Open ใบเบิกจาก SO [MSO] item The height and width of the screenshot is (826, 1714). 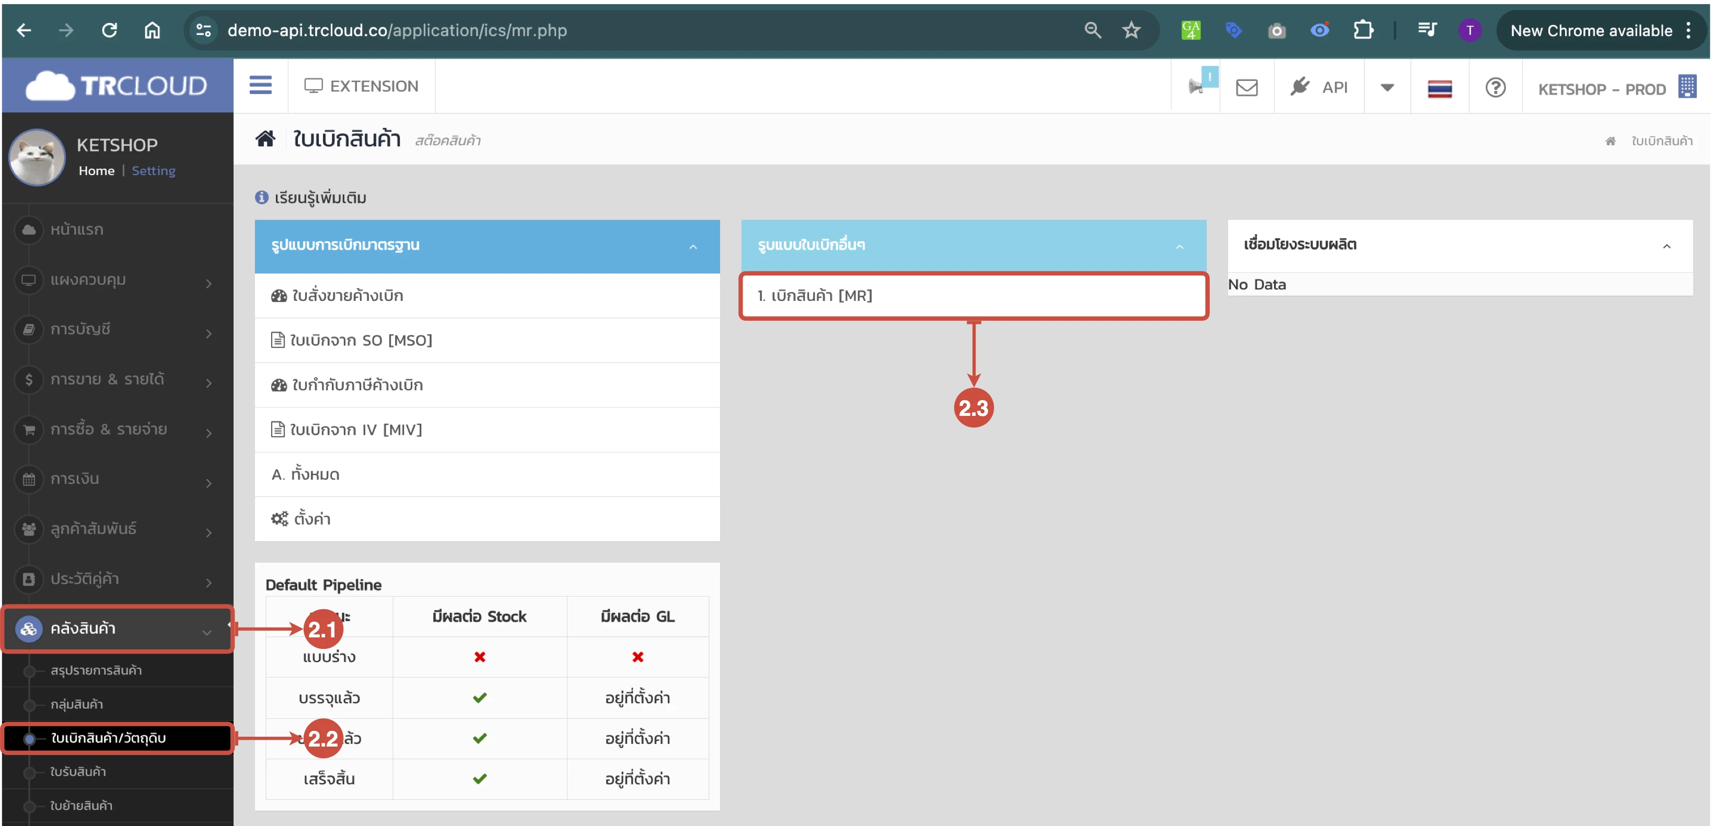[361, 341]
